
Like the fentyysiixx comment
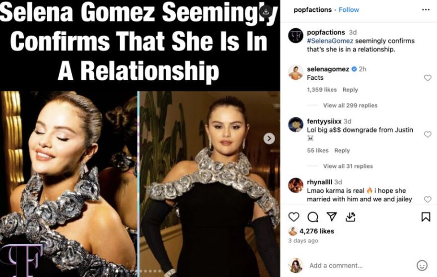click(428, 134)
